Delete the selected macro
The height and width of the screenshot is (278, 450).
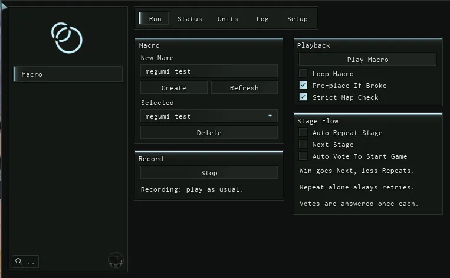(209, 132)
